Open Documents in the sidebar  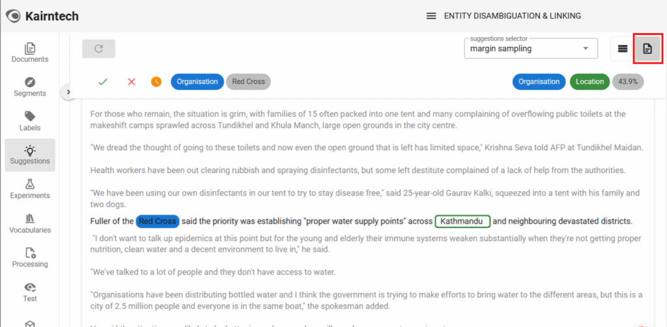point(30,53)
